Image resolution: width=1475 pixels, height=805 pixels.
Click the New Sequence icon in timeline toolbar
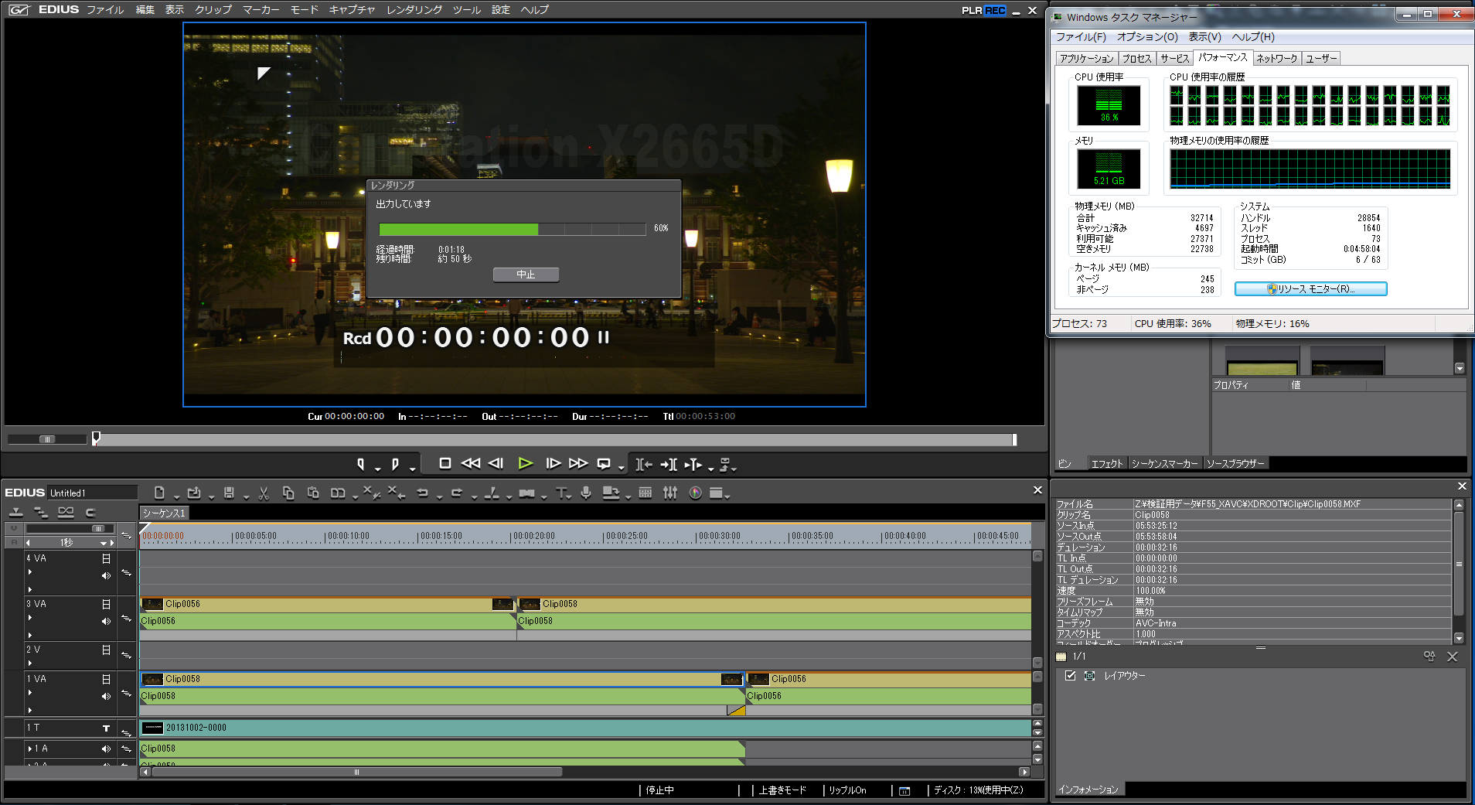159,493
